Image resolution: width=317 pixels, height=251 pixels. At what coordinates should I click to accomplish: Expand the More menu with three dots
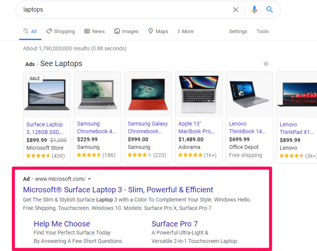tap(186, 31)
